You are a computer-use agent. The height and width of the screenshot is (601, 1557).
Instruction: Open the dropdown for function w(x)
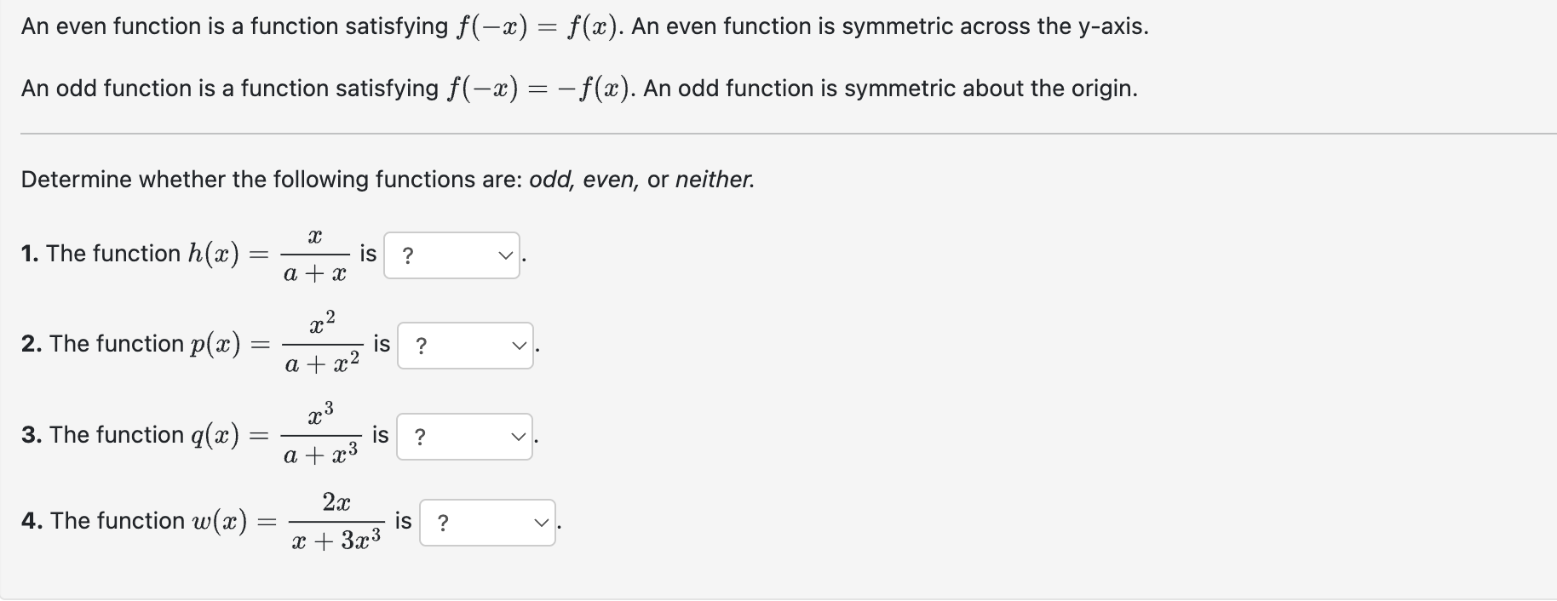[486, 522]
